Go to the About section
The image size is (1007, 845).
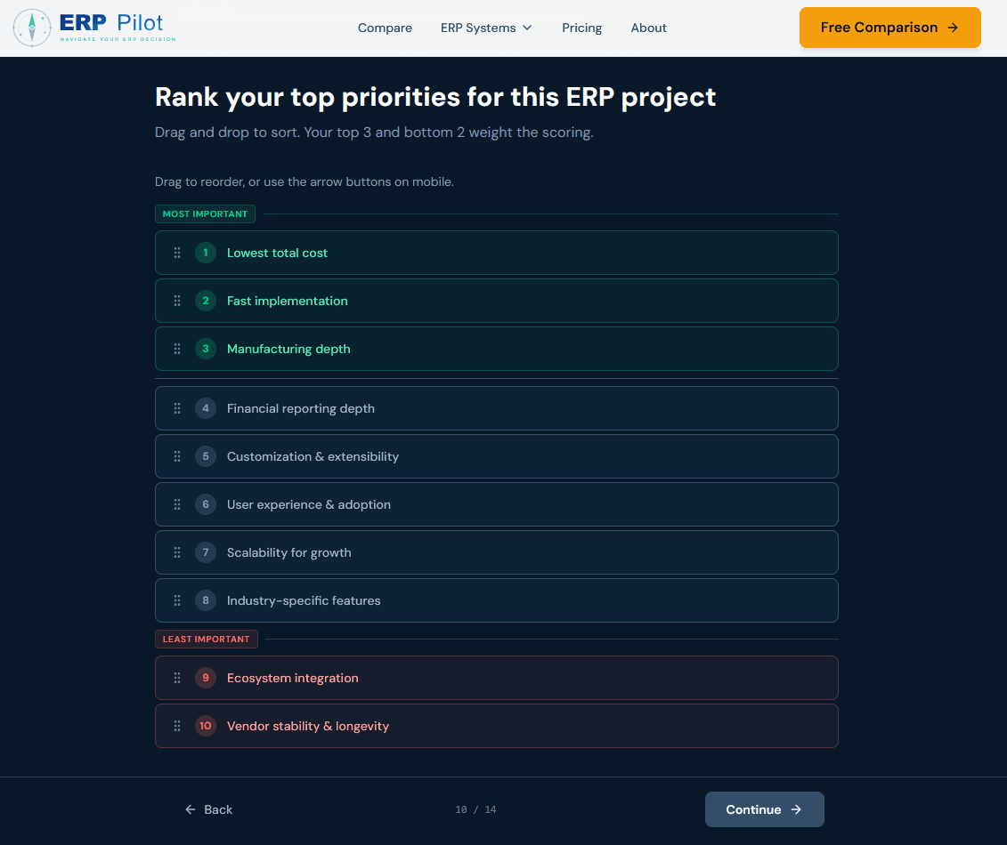(x=648, y=28)
